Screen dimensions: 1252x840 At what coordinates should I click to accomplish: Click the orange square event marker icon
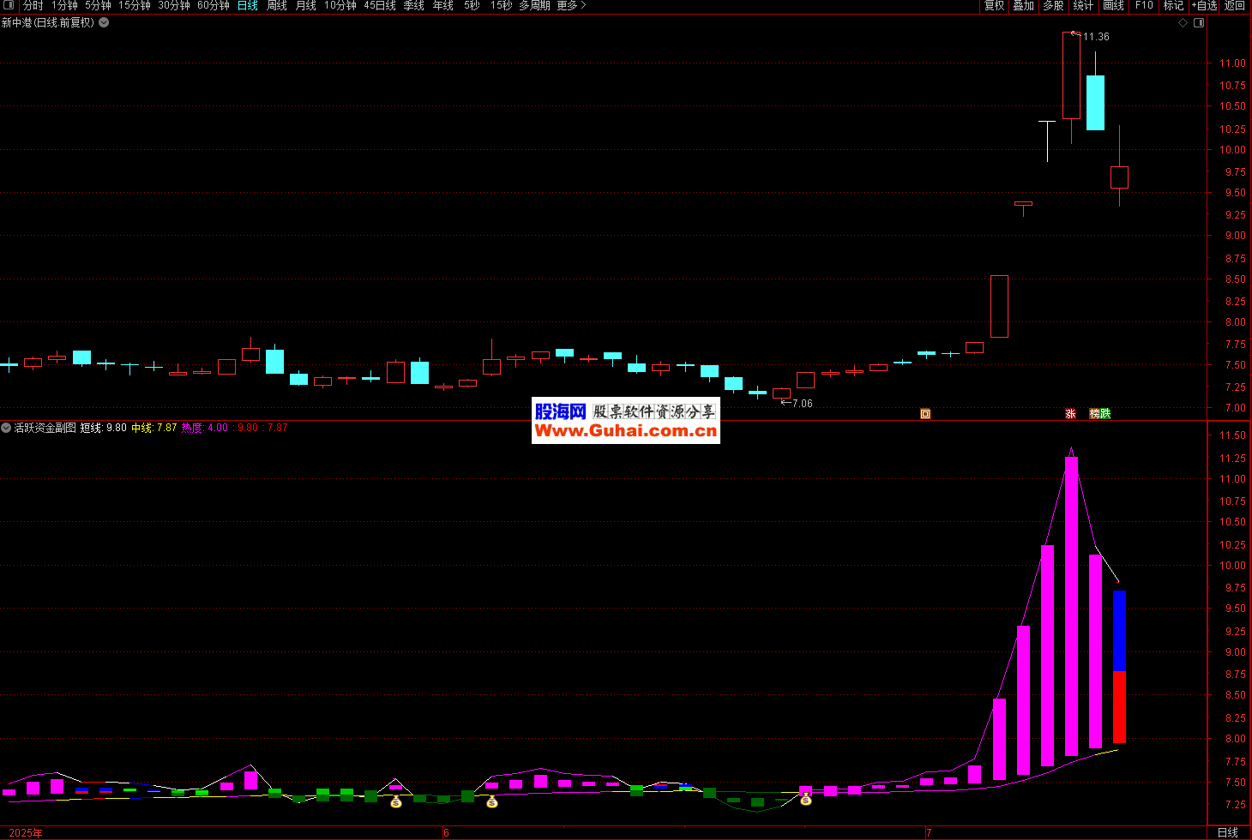[x=925, y=414]
